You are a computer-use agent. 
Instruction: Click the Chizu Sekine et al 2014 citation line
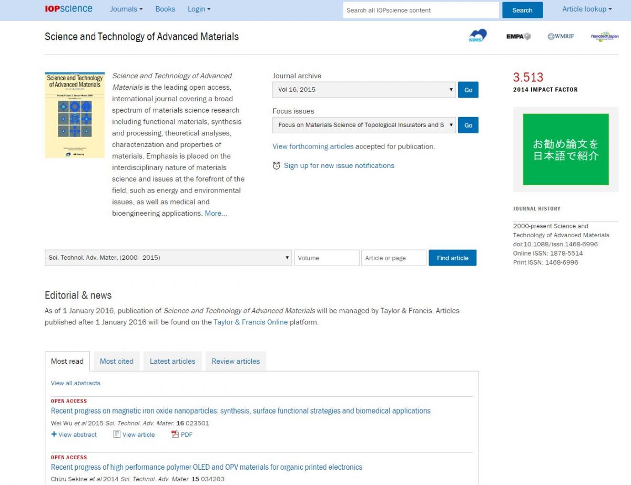pyautogui.click(x=138, y=479)
